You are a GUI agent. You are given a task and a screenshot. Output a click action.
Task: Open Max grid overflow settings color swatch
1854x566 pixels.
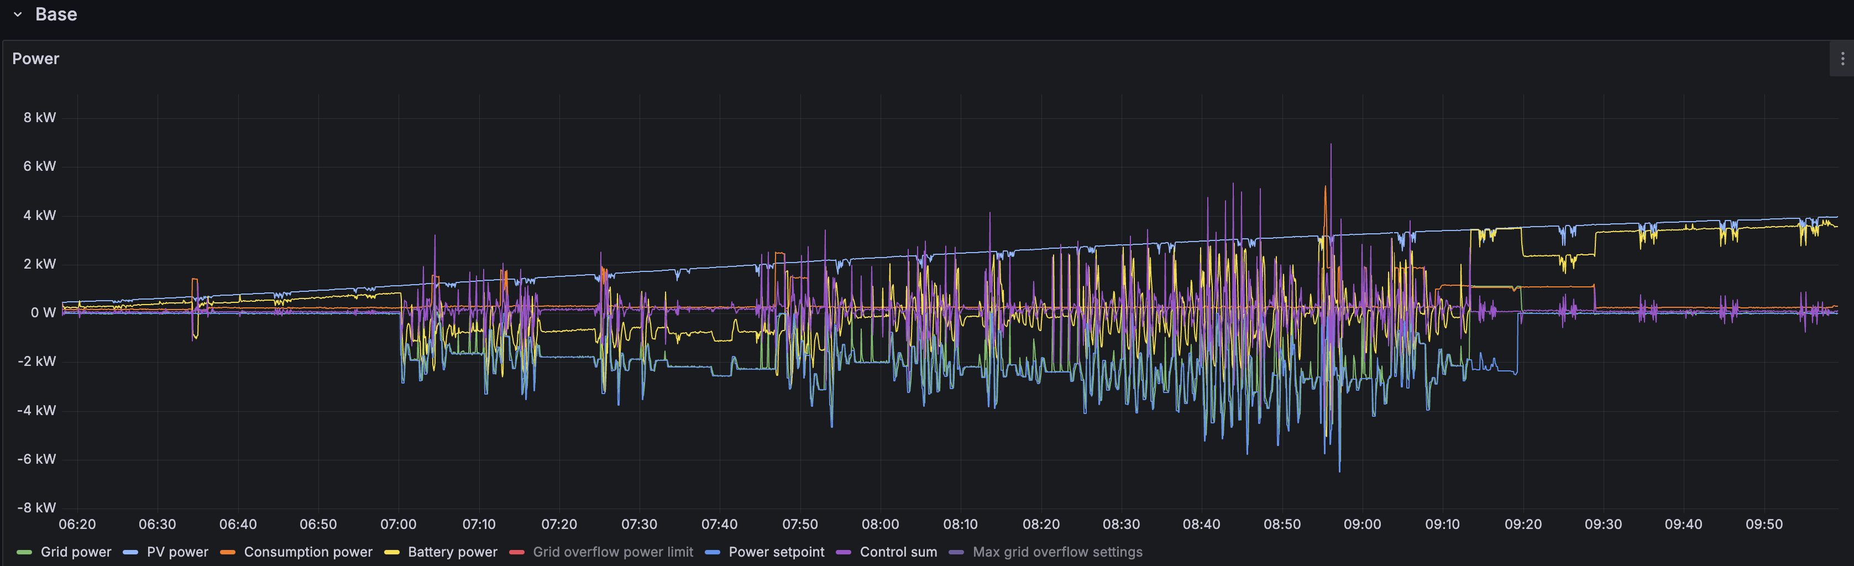956,552
